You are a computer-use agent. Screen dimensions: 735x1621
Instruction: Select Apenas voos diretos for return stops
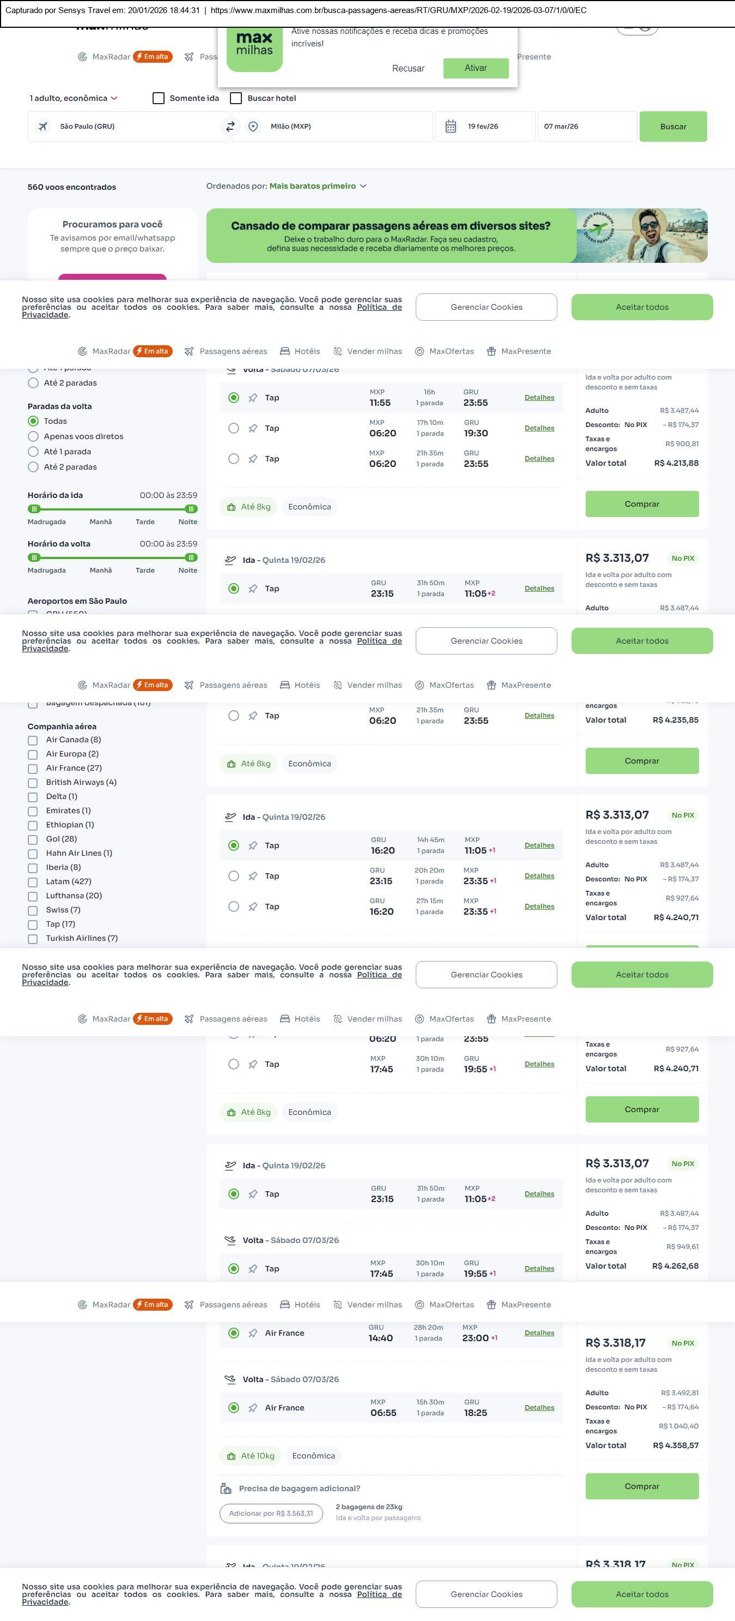[x=33, y=437]
